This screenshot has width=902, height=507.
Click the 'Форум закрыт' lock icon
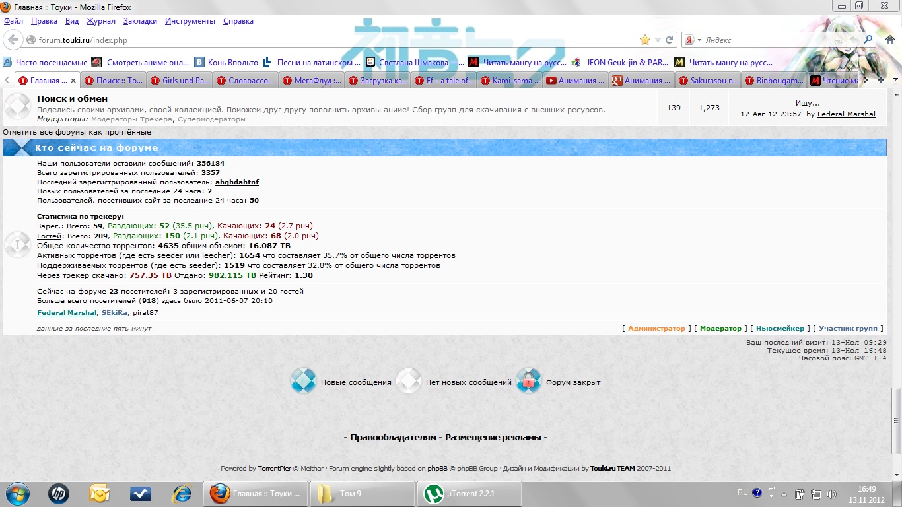(528, 382)
